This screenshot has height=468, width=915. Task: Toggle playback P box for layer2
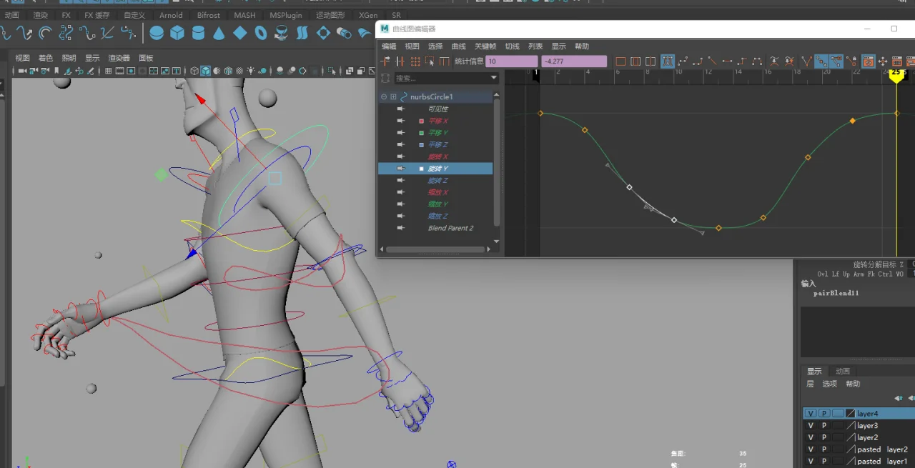(x=823, y=437)
